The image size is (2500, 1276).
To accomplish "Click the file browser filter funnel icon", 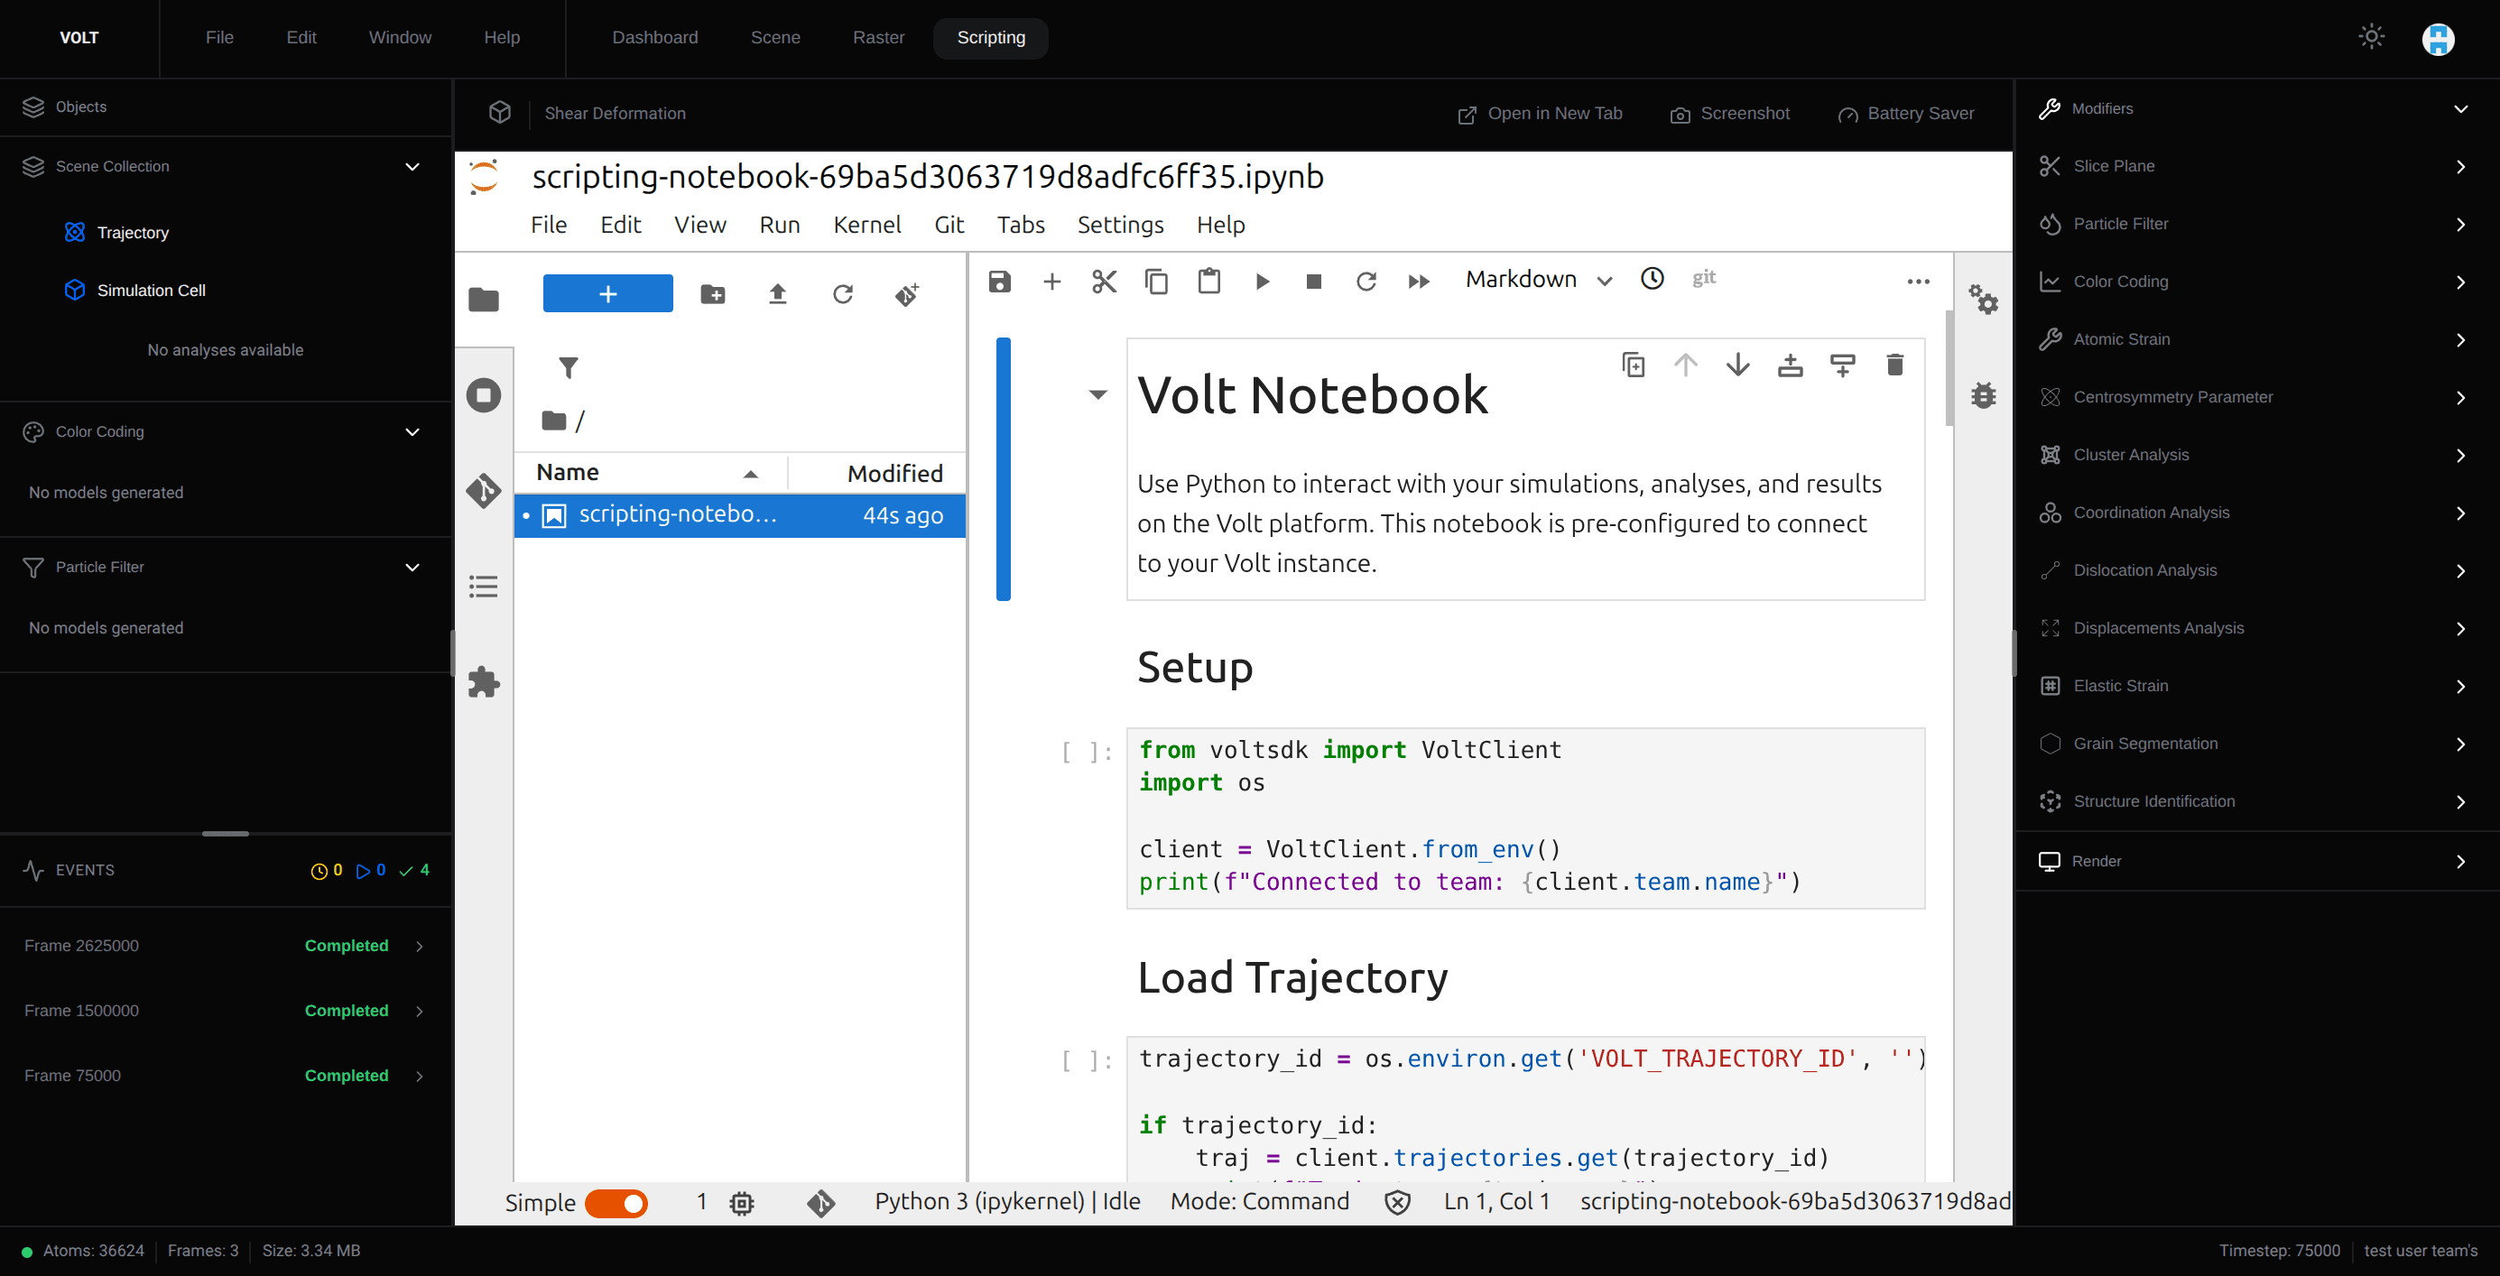I will pyautogui.click(x=569, y=368).
